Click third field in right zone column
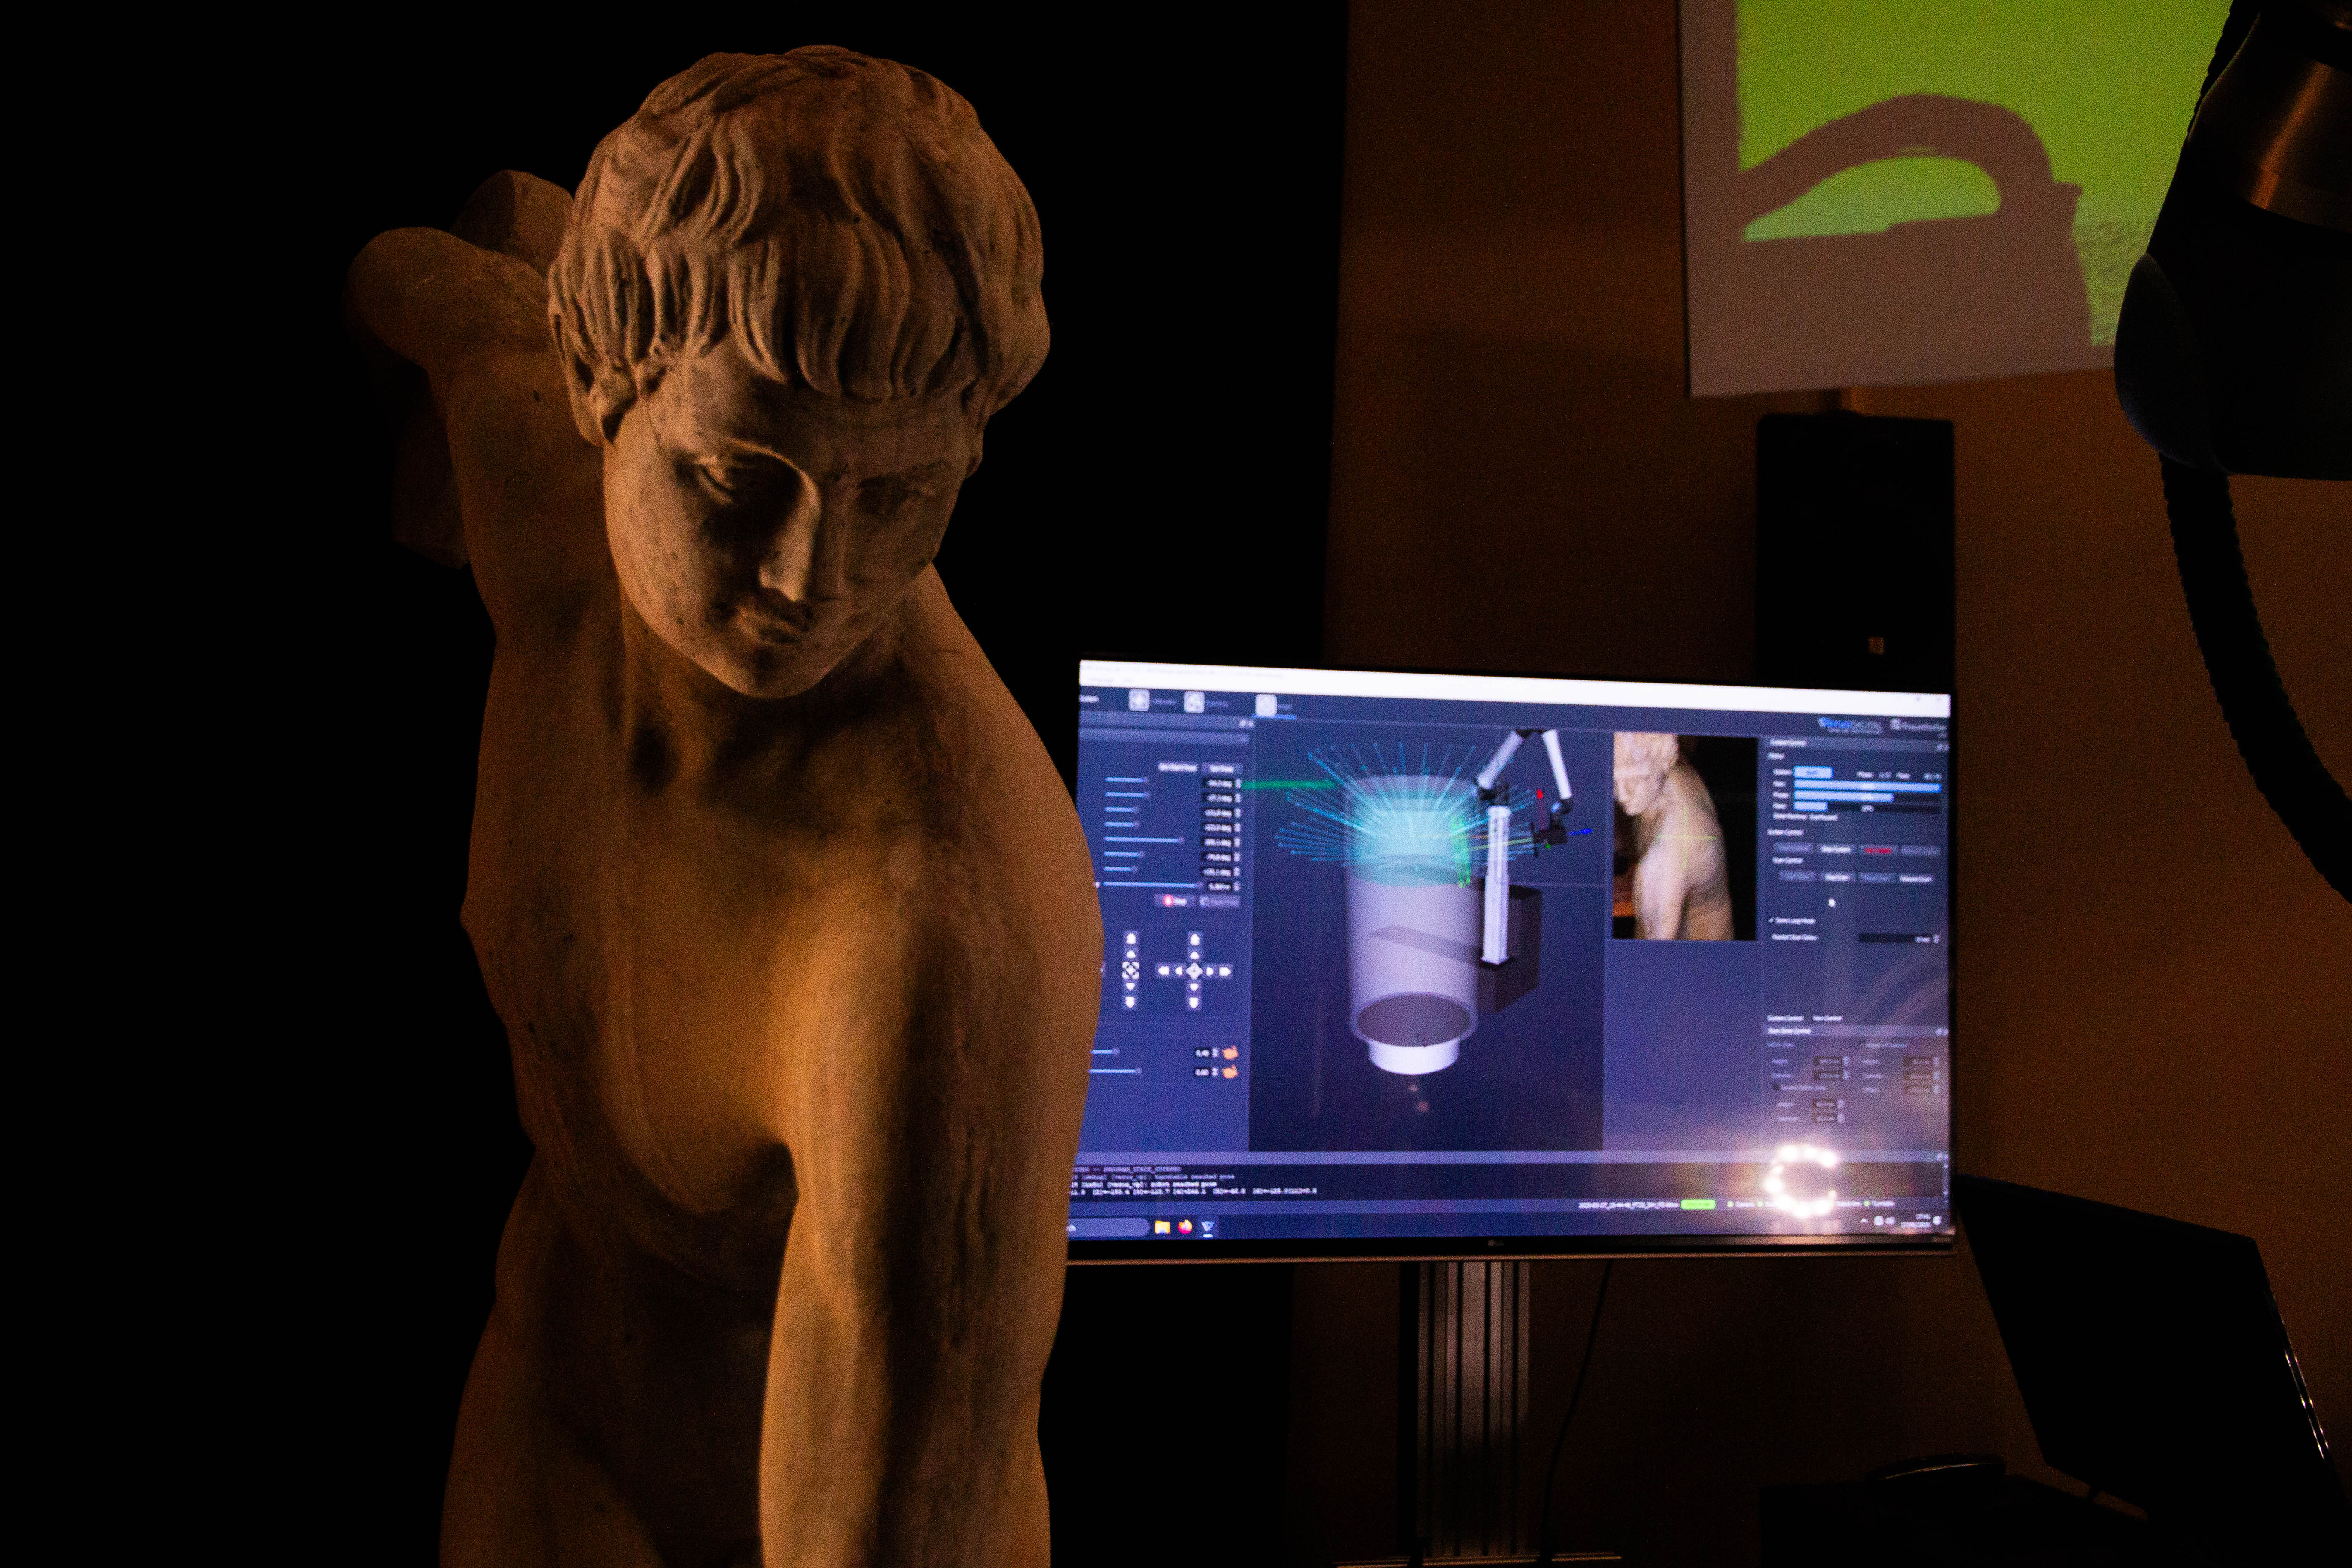Screen dimensions: 2352x1568 coord(1918,1089)
